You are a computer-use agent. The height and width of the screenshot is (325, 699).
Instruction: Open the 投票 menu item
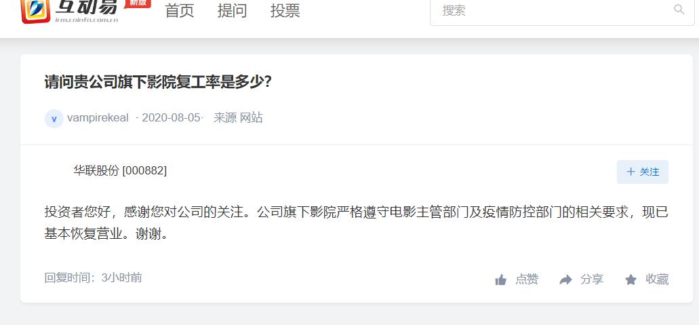click(285, 11)
